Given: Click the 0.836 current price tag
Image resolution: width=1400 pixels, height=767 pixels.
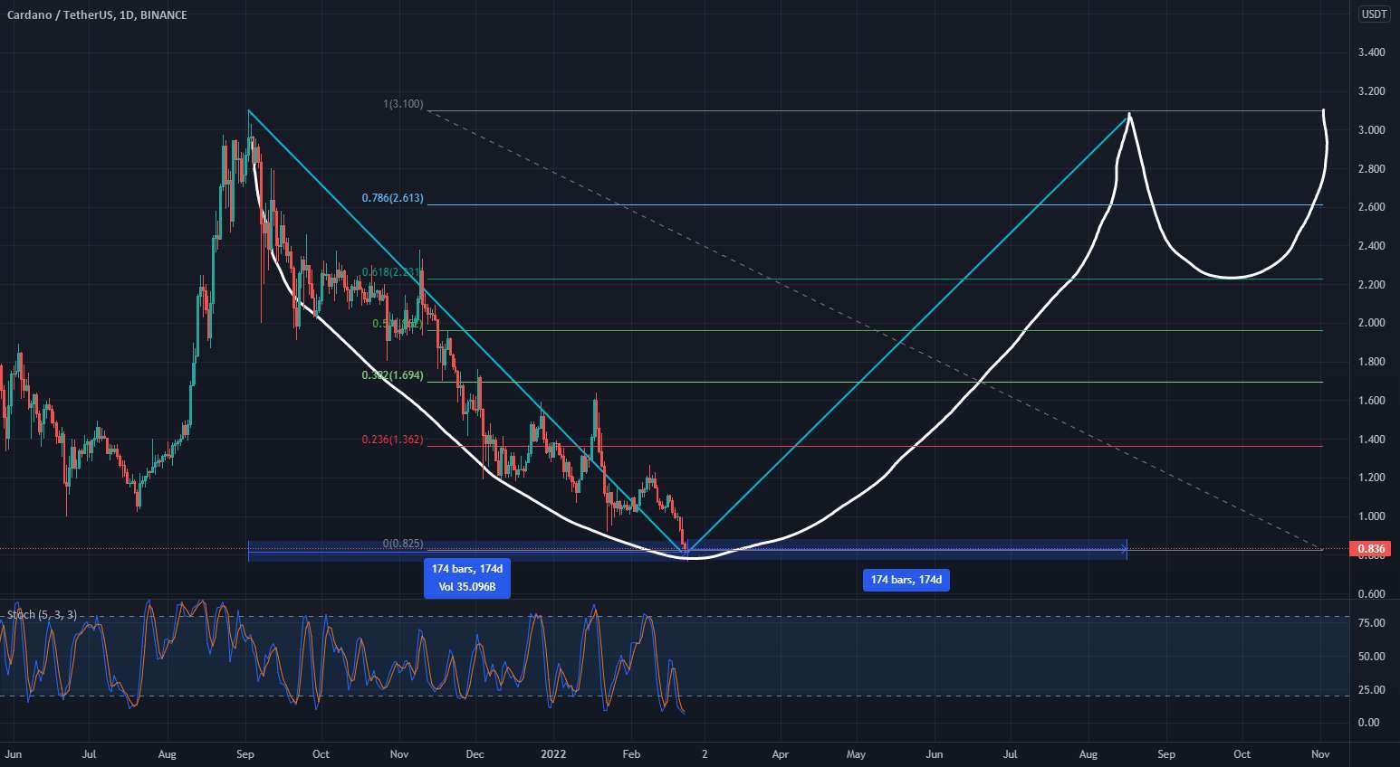Looking at the screenshot, I should (1371, 549).
